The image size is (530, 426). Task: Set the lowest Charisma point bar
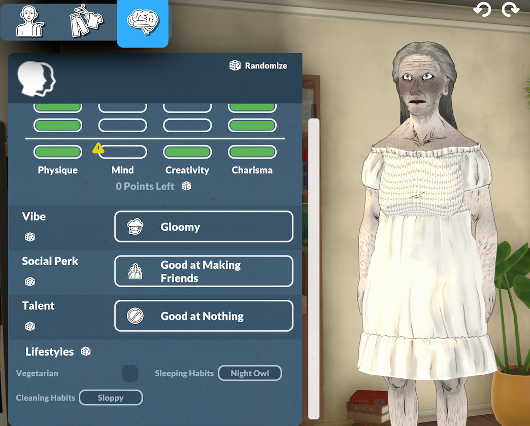point(252,152)
